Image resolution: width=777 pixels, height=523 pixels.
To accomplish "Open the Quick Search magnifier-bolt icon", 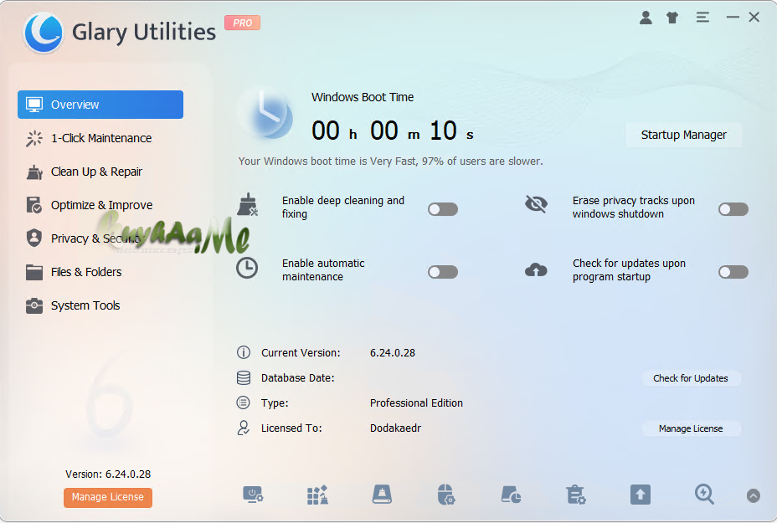I will (704, 495).
